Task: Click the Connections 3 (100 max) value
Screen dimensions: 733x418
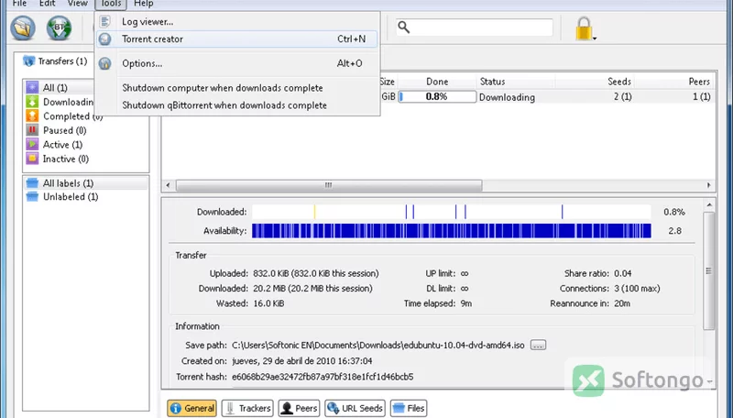Action: [x=637, y=289]
